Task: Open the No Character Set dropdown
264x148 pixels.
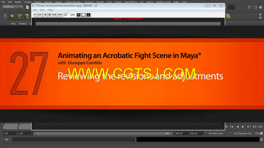Action: point(243,134)
